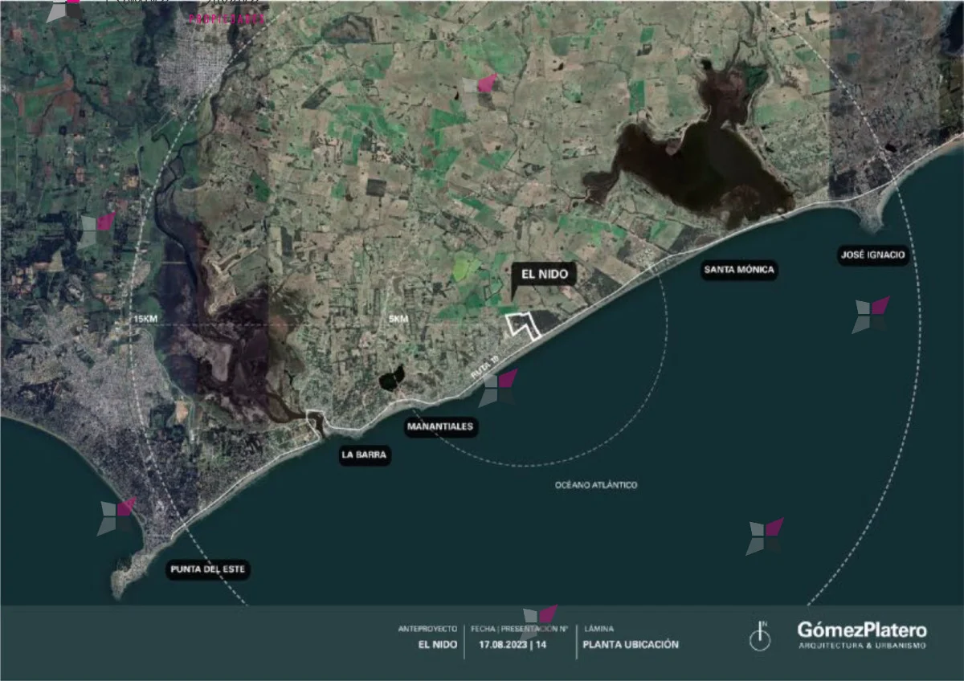Click the 15KM radius marker text
Screen dimensions: 964x681
coord(145,319)
